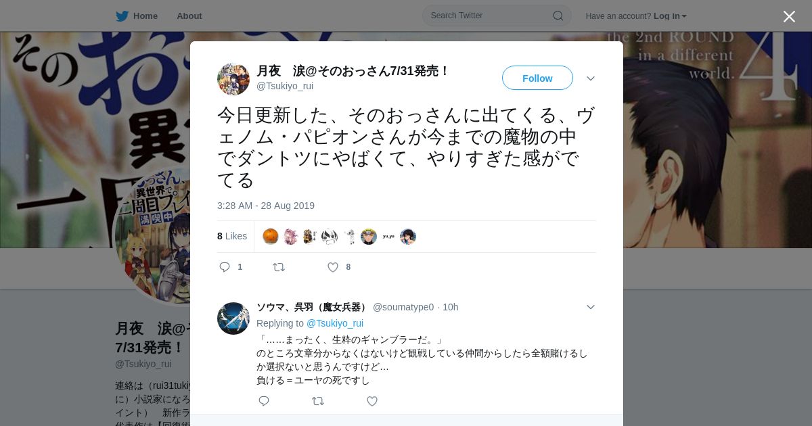This screenshot has height=426, width=812.
Task: Like the reply from soumatype0
Action: point(372,401)
